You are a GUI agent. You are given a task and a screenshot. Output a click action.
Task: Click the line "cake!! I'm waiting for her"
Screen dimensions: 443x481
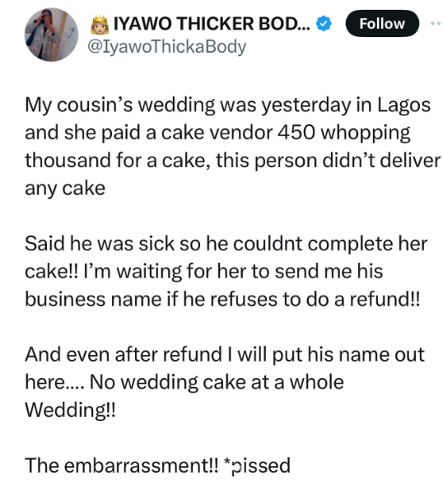(x=203, y=272)
